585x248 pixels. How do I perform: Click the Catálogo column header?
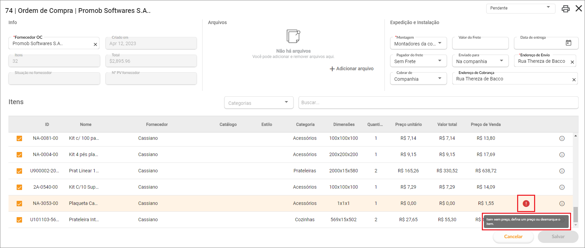(x=228, y=125)
